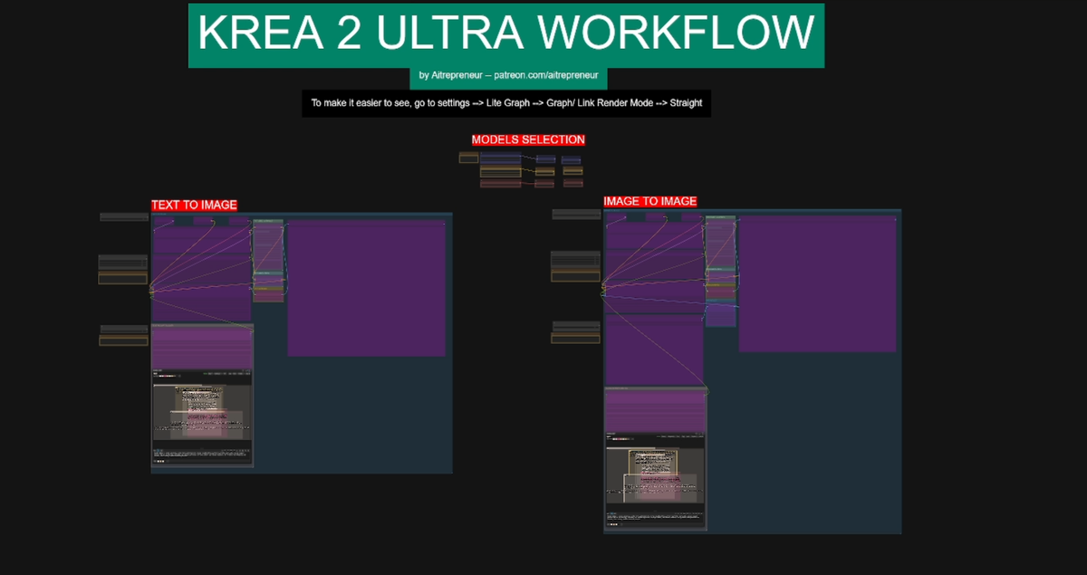This screenshot has width=1087, height=575.
Task: Select the yellow-outlined node left of the Models Selection nodes
Action: (x=468, y=158)
